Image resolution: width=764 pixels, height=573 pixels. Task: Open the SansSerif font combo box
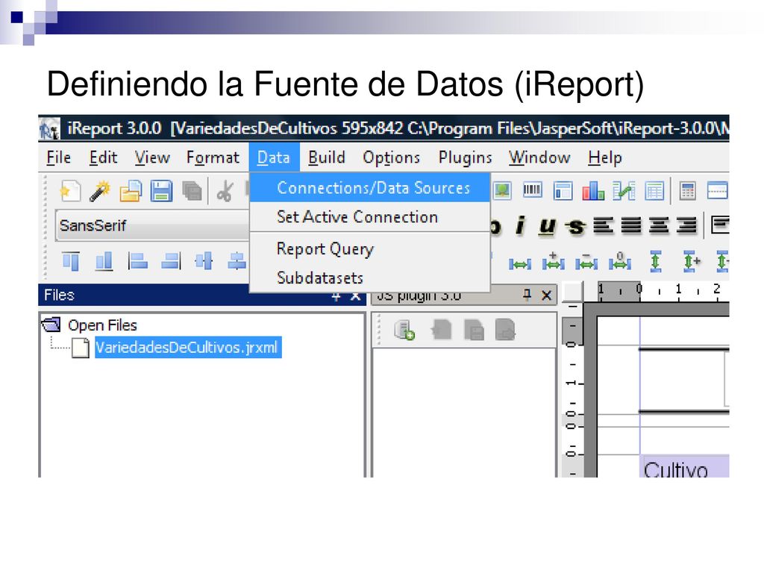tap(153, 225)
